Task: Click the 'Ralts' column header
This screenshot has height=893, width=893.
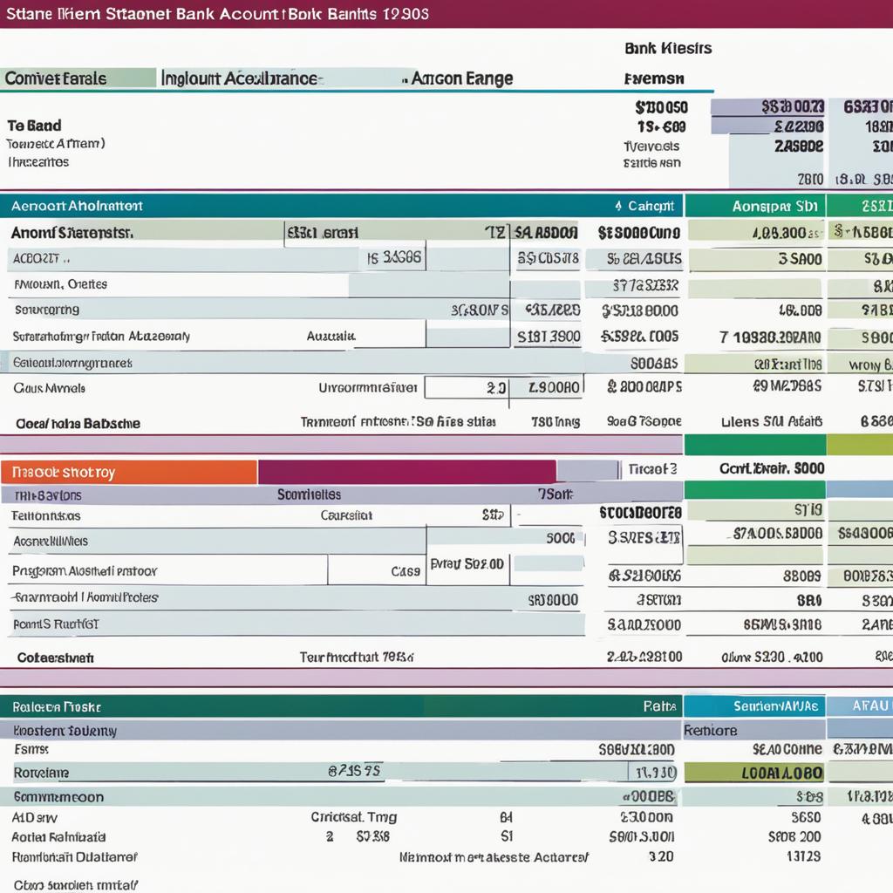Action: click(x=659, y=706)
